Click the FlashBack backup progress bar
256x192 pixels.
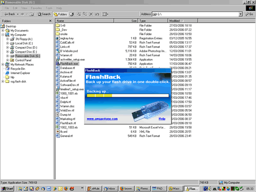tap(127, 96)
